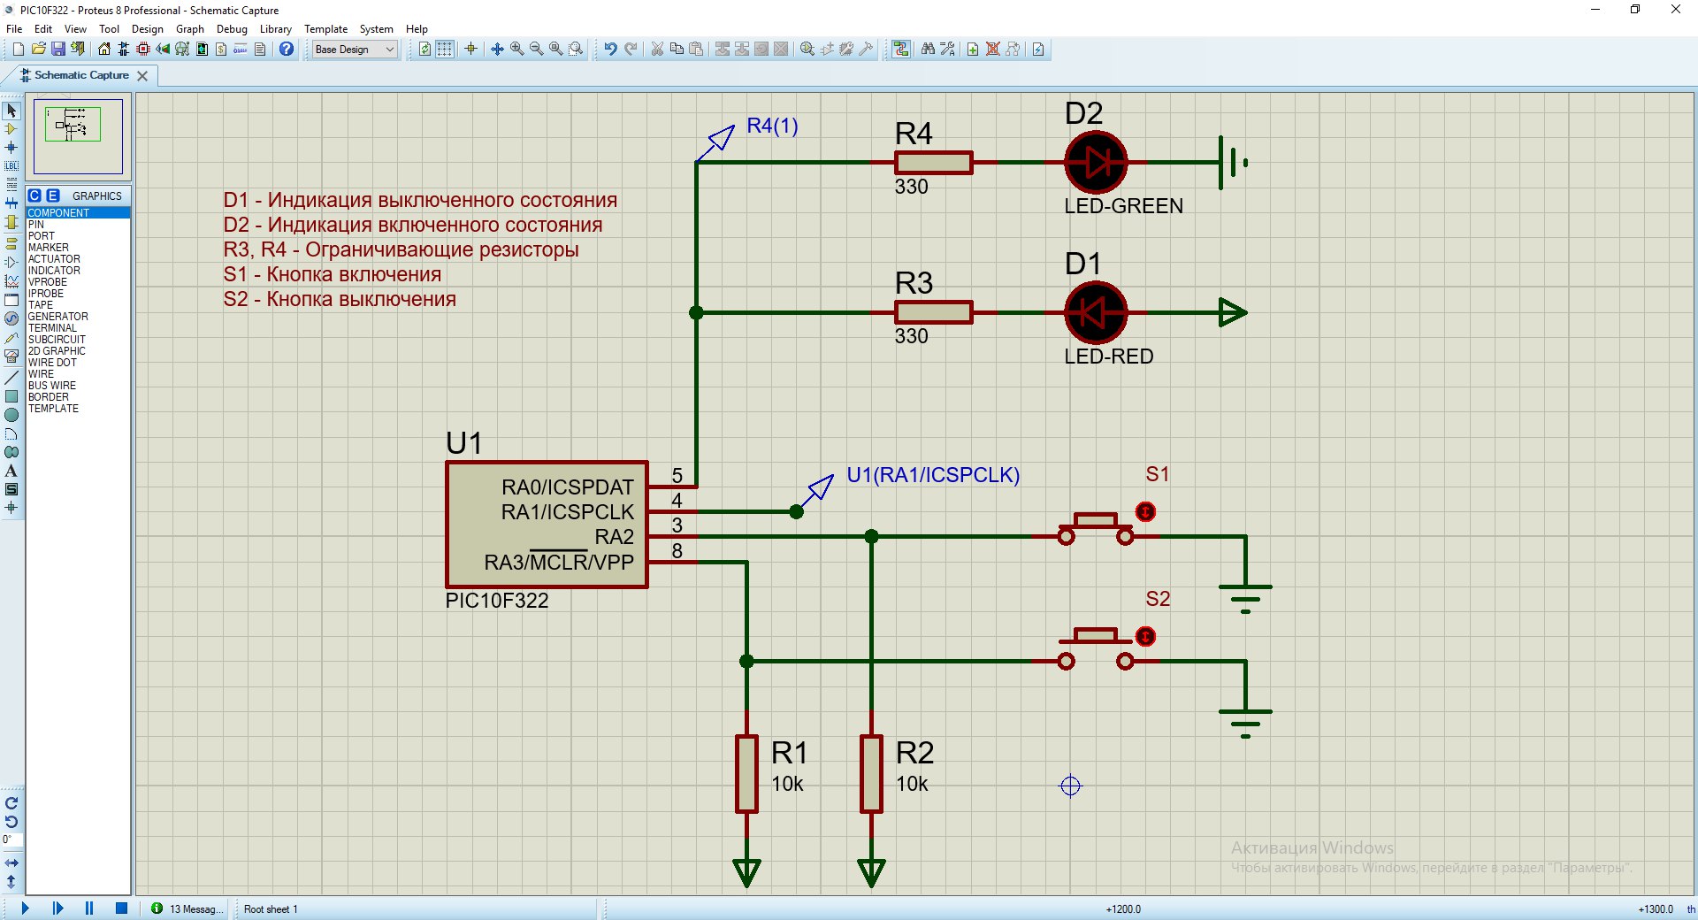
Task: Click the schematic overview thumbnail
Action: (x=78, y=136)
